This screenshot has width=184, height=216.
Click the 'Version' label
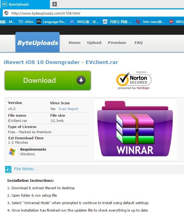click(15, 103)
